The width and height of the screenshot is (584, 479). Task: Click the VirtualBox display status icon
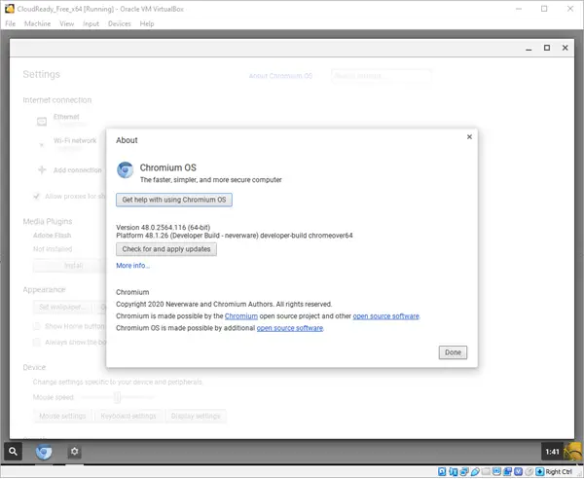[x=496, y=471]
